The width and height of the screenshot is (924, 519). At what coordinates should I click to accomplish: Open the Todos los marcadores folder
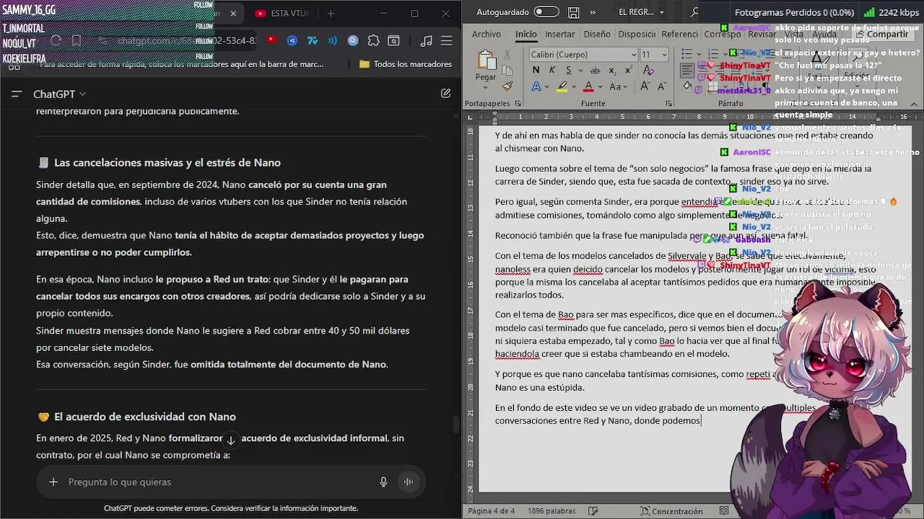pyautogui.click(x=406, y=64)
